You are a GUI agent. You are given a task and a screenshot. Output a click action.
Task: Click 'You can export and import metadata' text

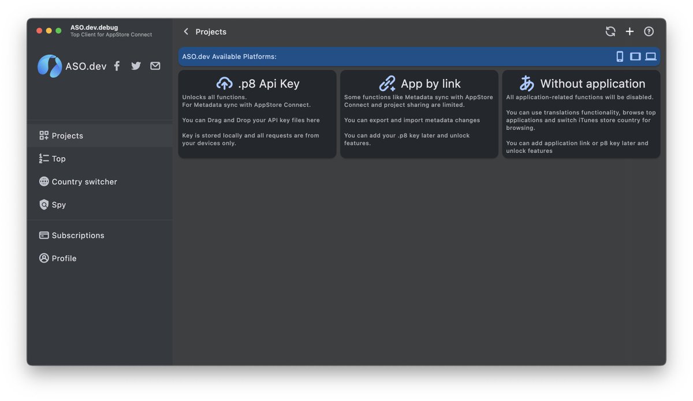coord(412,120)
